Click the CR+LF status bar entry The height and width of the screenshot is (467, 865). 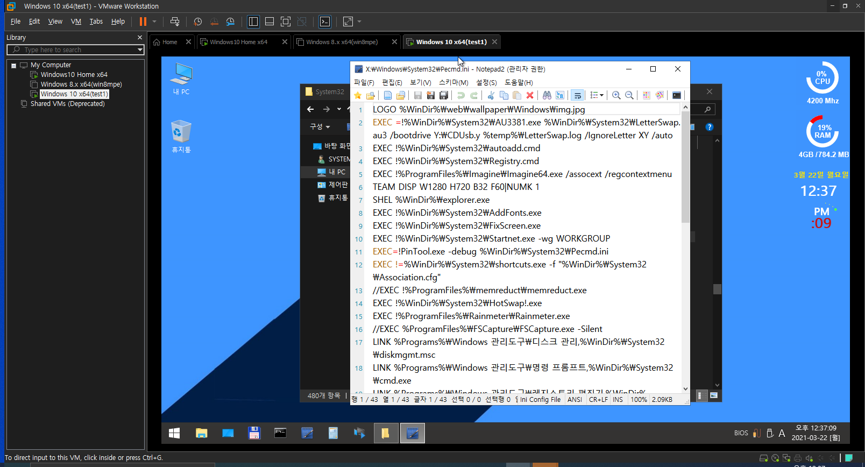click(598, 400)
